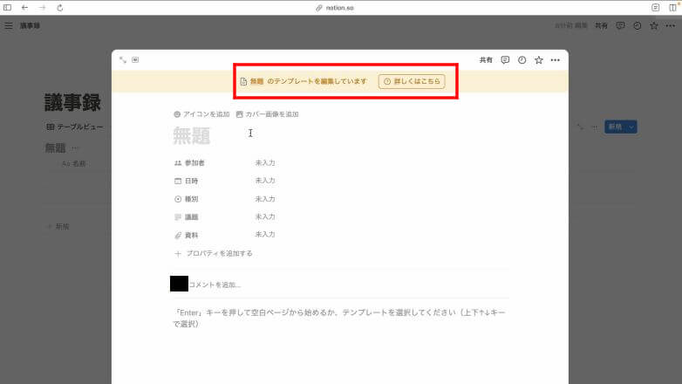Click the 議題 property label
The image size is (682, 384).
(x=186, y=216)
